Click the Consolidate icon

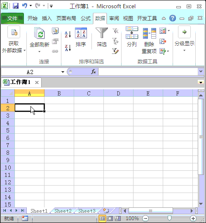[x=163, y=42]
